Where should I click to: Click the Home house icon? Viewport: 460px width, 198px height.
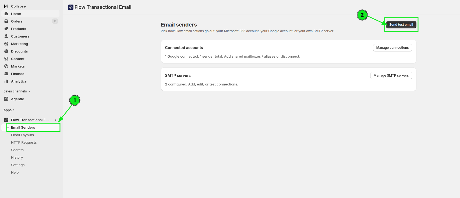(x=6, y=14)
